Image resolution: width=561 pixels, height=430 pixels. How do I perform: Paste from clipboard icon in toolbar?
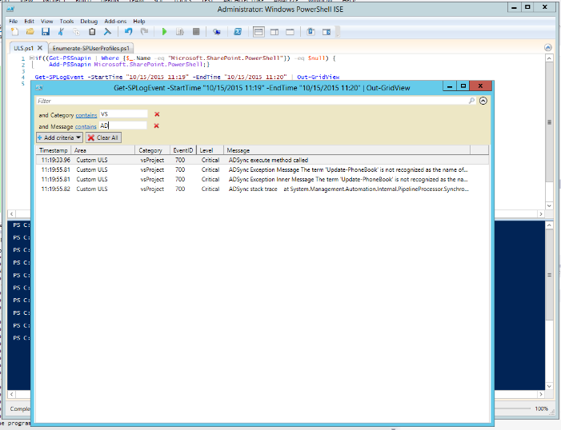tap(92, 32)
